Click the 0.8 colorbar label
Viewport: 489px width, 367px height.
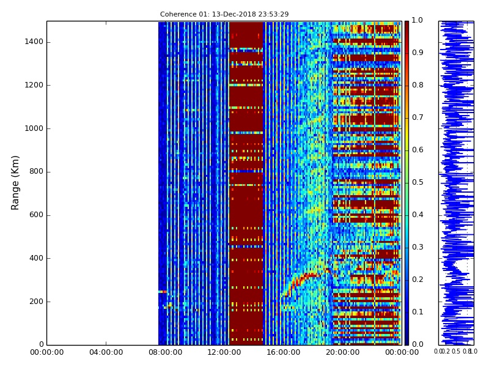[x=417, y=85]
